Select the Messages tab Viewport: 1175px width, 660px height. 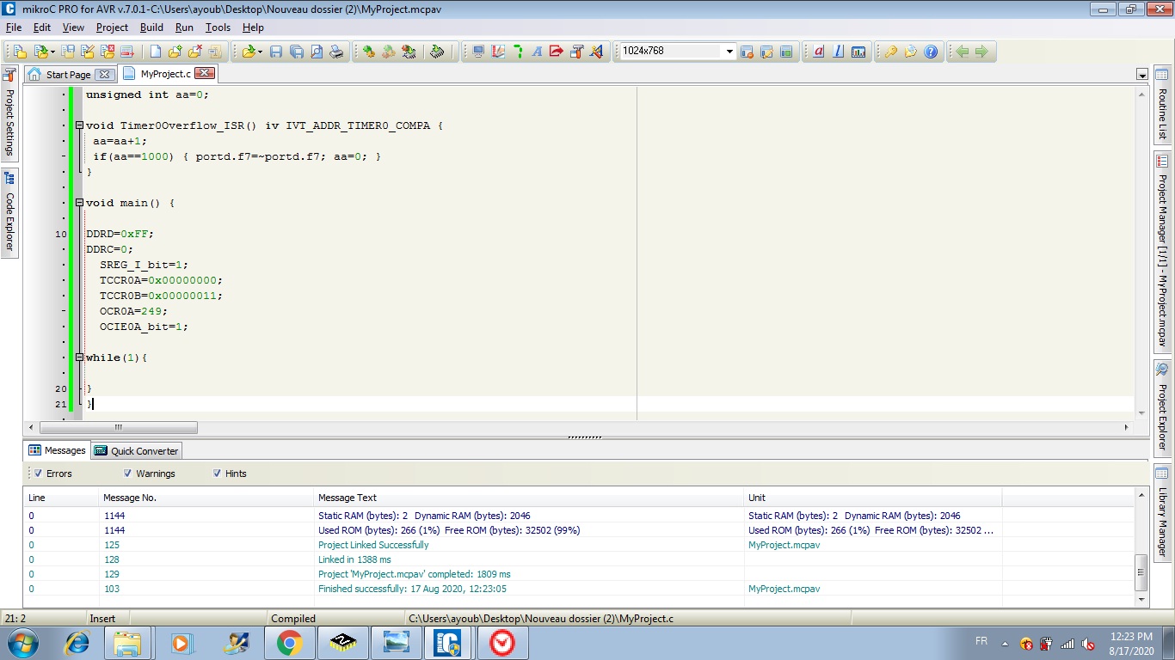click(x=57, y=450)
